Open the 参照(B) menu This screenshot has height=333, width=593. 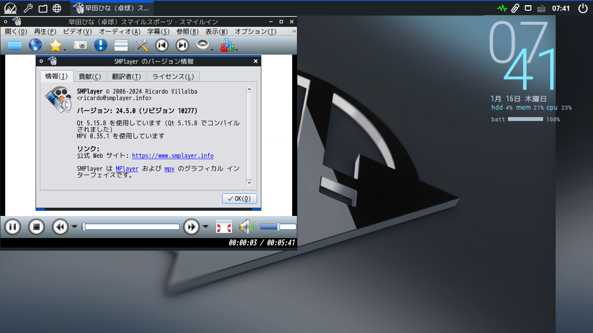click(188, 31)
